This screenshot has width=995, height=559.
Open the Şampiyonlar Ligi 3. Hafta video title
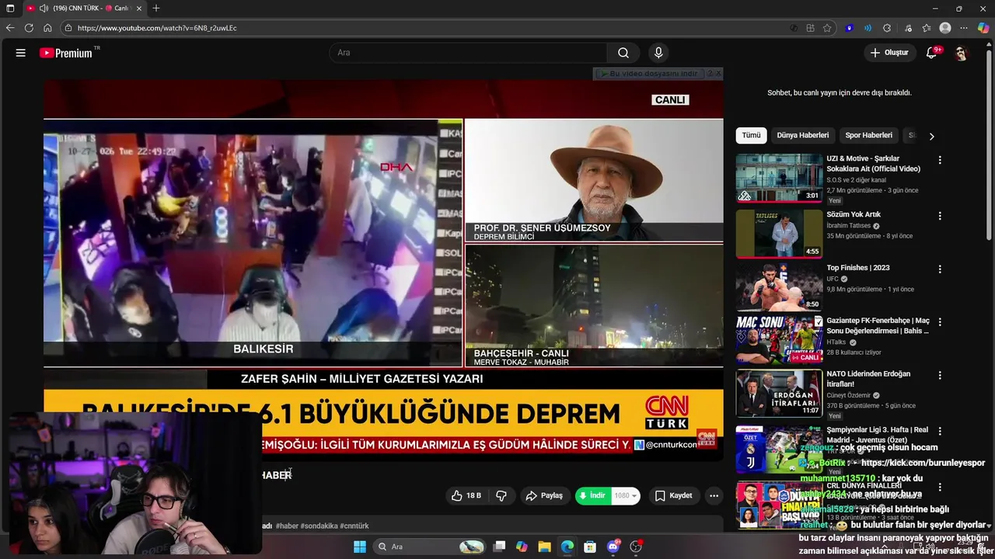[x=877, y=434]
